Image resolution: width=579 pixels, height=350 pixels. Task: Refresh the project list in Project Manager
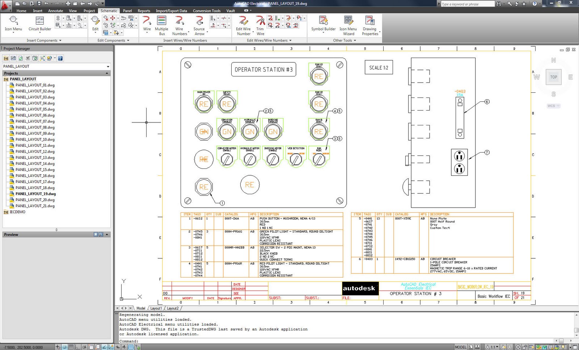[x=21, y=58]
